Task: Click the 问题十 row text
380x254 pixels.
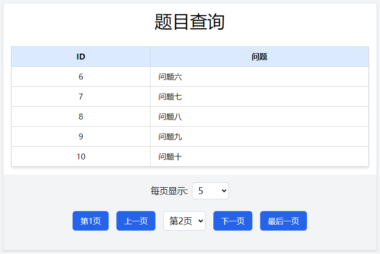Action: 170,156
